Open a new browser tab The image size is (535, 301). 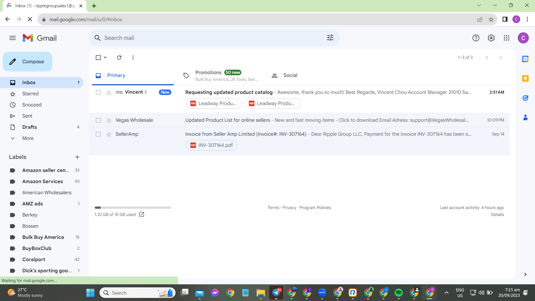tap(94, 6)
